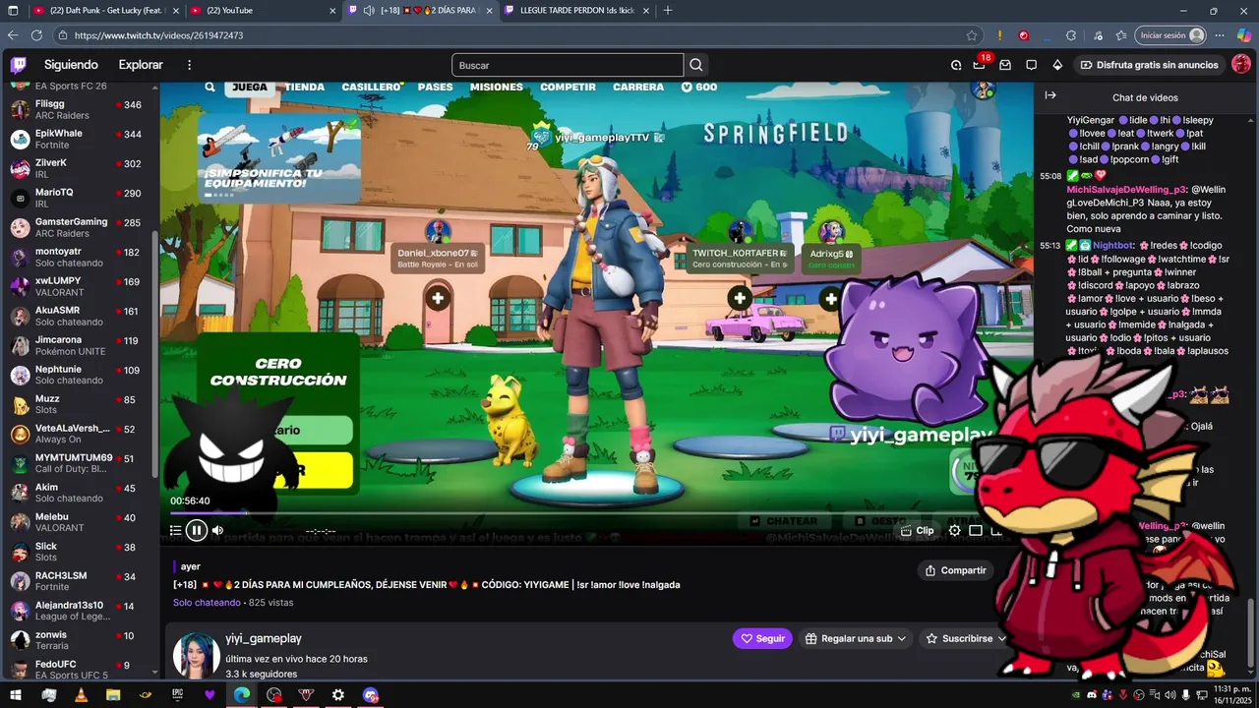Image resolution: width=1259 pixels, height=708 pixels.
Task: Switch to the LLEGUE TARDE PERDON tab
Action: tap(575, 10)
